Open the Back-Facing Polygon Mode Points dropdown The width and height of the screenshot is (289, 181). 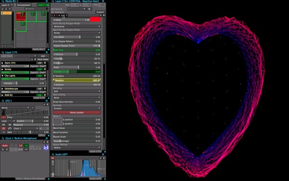pos(76,33)
